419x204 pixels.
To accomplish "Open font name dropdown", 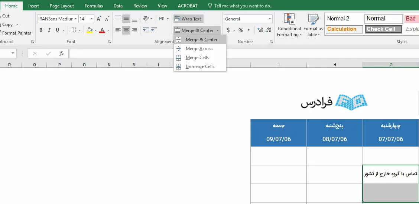I will (76, 19).
